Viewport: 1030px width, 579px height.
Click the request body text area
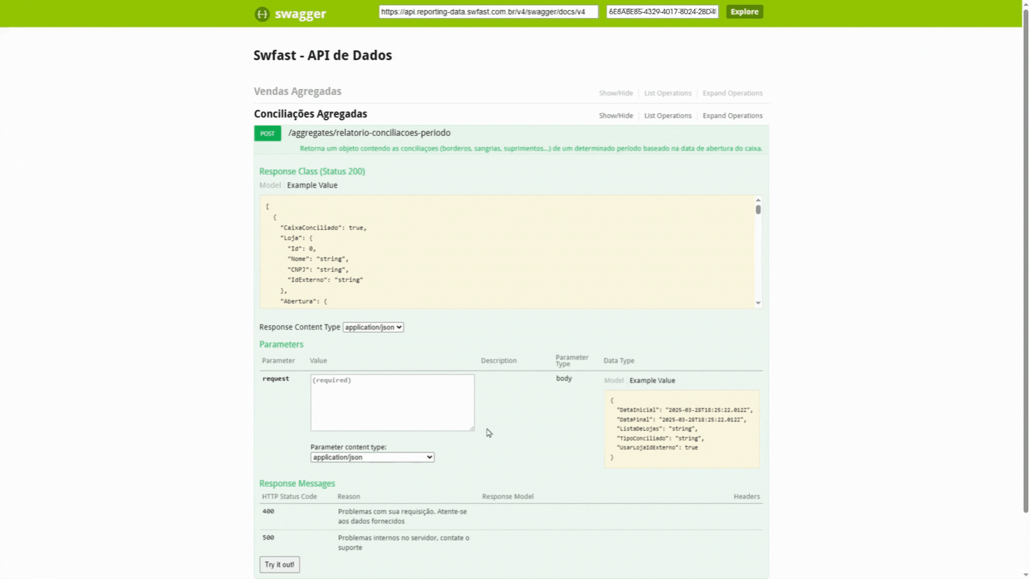coord(392,402)
